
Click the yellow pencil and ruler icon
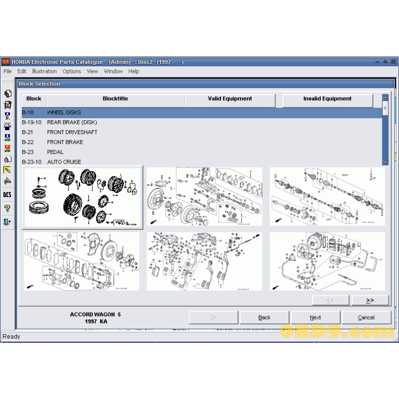click(x=7, y=170)
